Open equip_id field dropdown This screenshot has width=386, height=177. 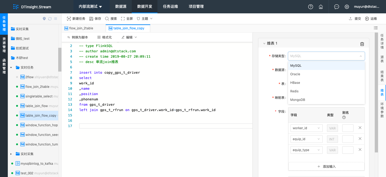pyautogui.click(x=306, y=139)
